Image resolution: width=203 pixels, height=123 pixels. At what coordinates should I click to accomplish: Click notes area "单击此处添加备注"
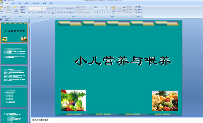pyautogui.click(x=40, y=120)
